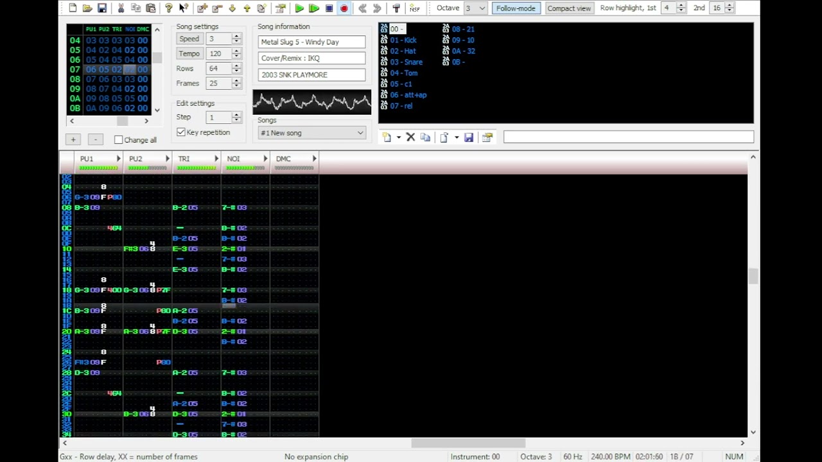
Task: Toggle Compact view
Action: coord(569,8)
